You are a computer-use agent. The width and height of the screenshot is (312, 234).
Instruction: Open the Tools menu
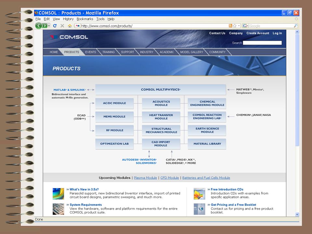tap(100, 19)
